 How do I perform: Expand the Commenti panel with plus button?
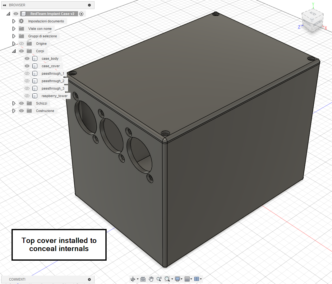(x=90, y=279)
